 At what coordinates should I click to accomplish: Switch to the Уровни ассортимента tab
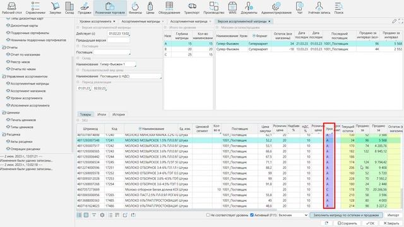point(95,21)
